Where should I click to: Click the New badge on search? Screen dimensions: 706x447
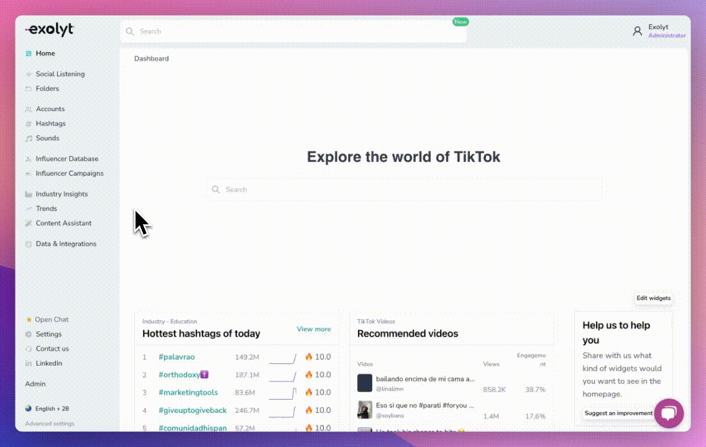(460, 22)
